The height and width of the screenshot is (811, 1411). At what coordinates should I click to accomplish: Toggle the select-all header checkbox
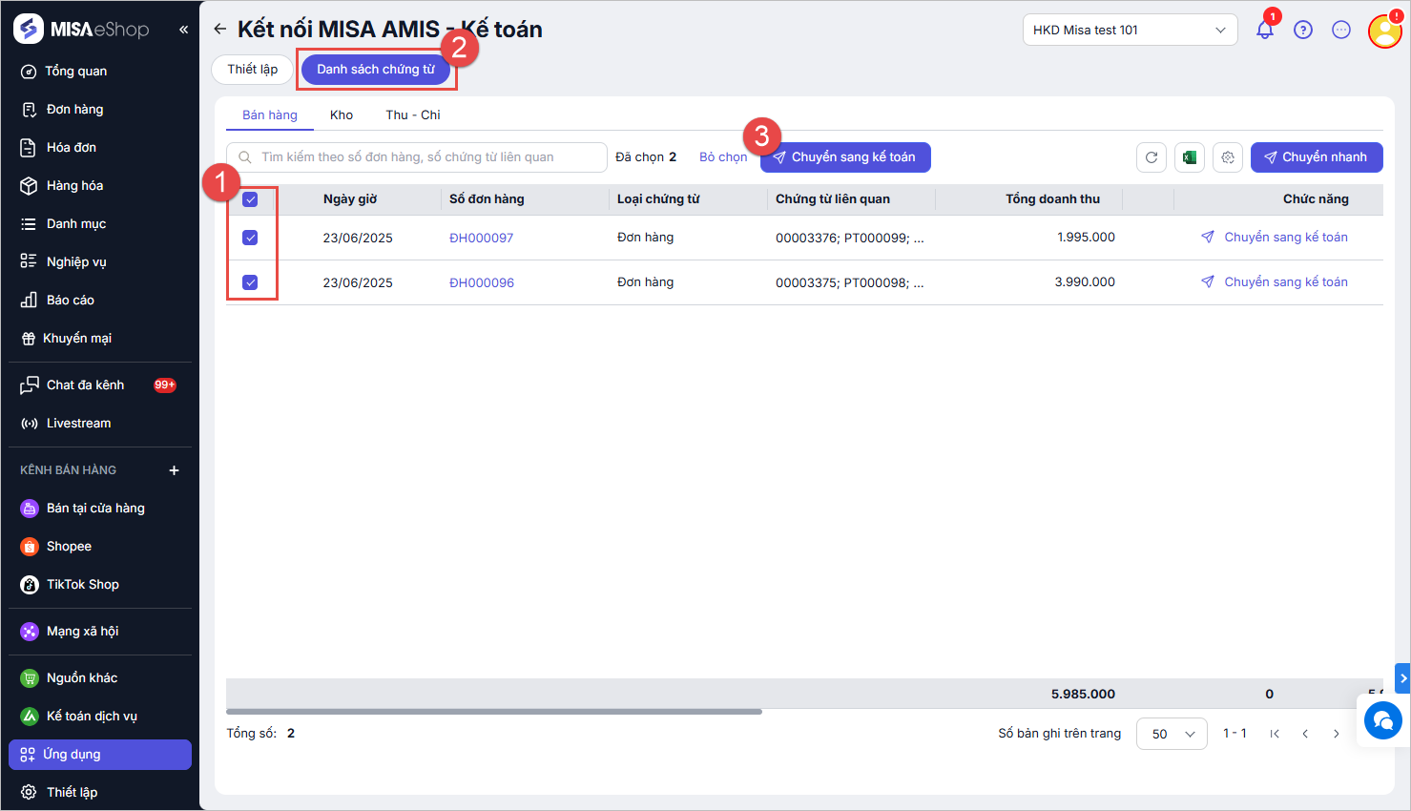point(250,199)
